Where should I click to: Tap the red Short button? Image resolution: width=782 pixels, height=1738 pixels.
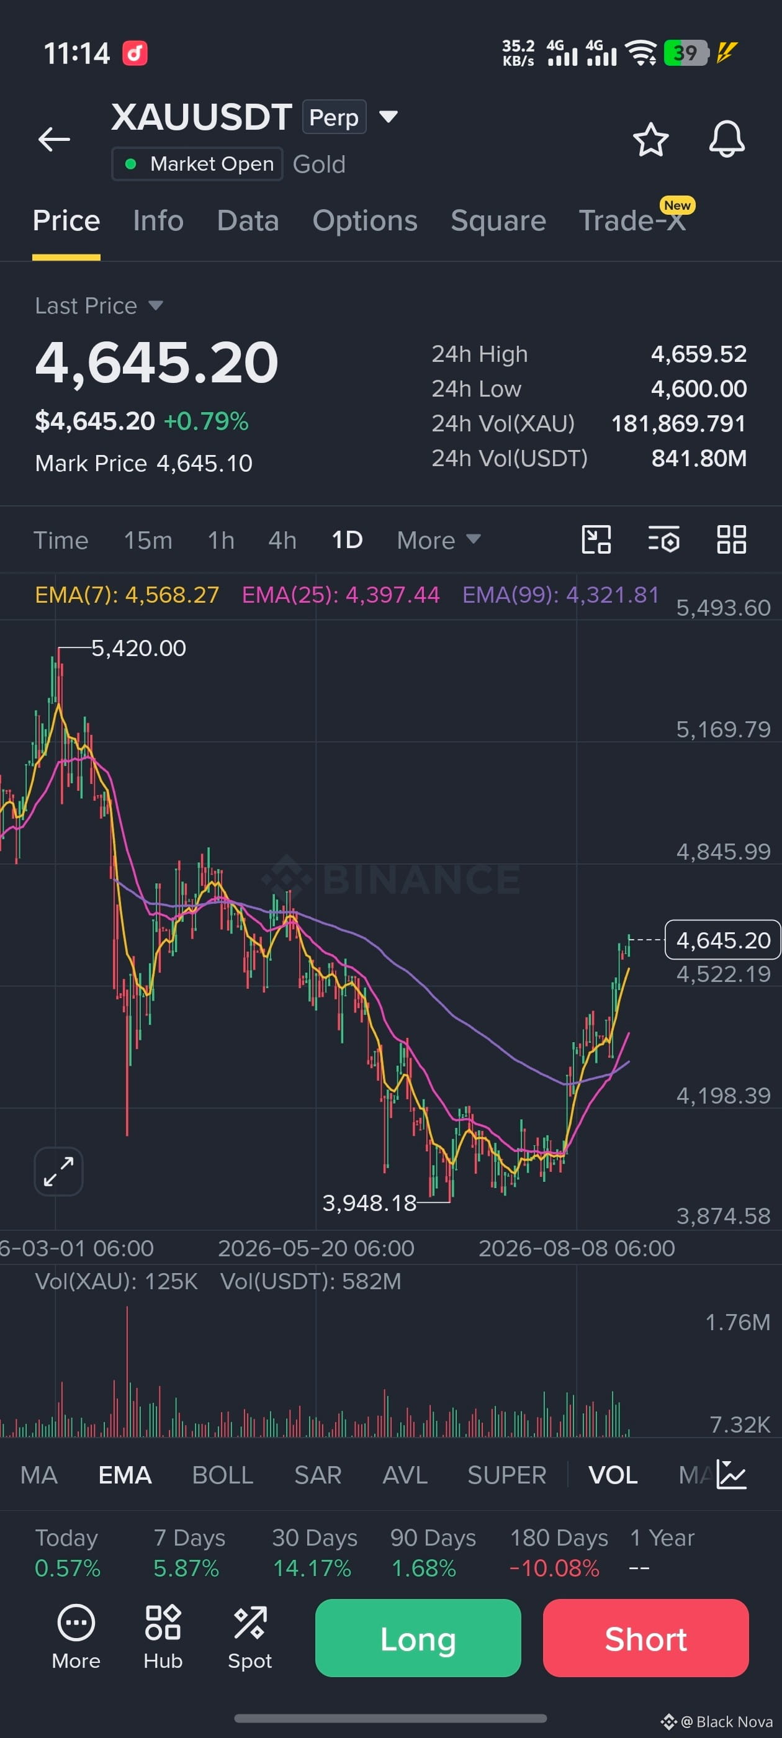pos(645,1638)
